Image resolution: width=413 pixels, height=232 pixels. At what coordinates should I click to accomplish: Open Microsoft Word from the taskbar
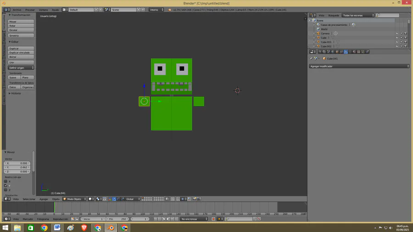point(57,227)
